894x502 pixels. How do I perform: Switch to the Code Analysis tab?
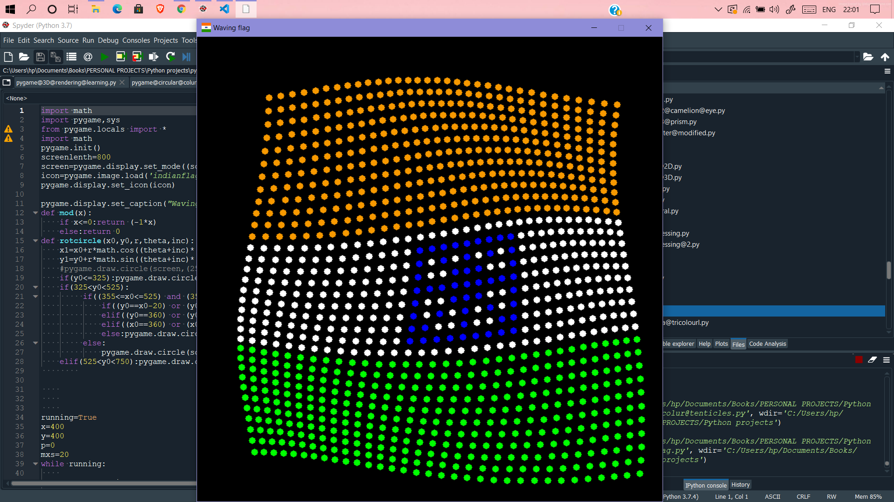[x=767, y=344]
